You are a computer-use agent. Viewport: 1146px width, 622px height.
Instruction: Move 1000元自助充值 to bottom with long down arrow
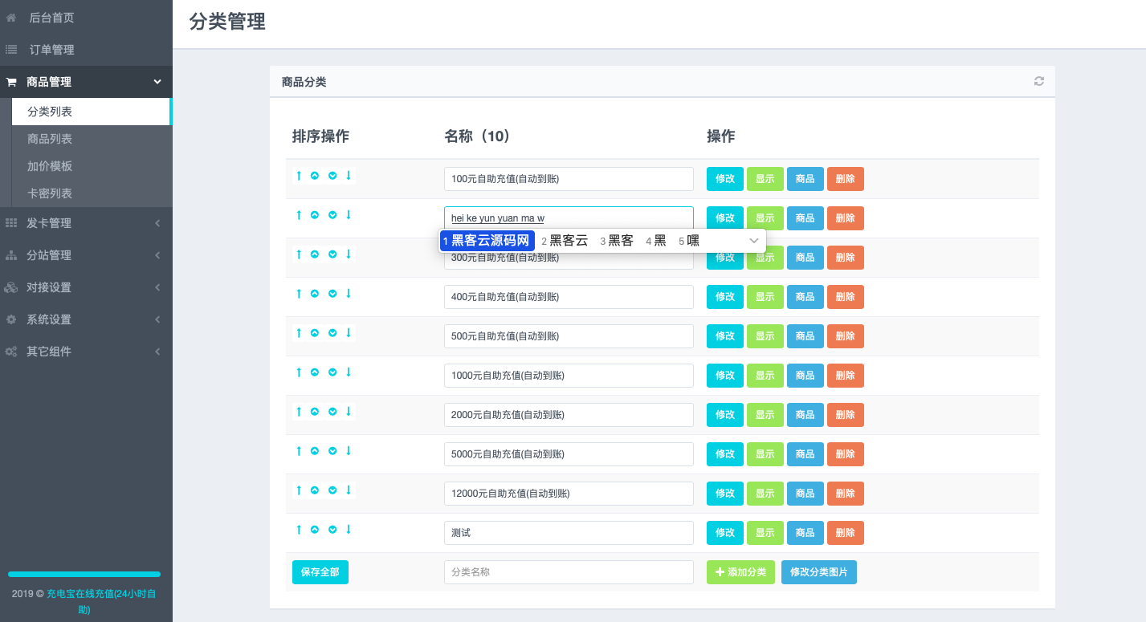pyautogui.click(x=349, y=372)
